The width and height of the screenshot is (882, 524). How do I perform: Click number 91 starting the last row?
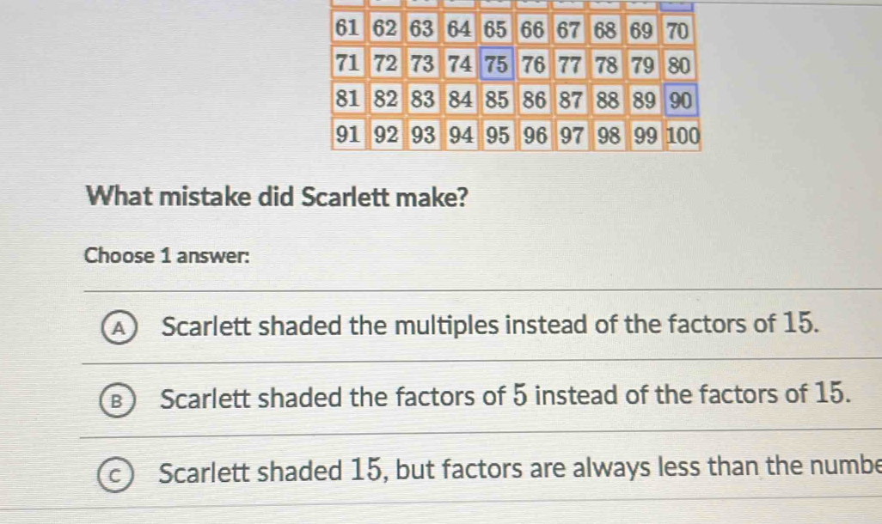tap(347, 134)
